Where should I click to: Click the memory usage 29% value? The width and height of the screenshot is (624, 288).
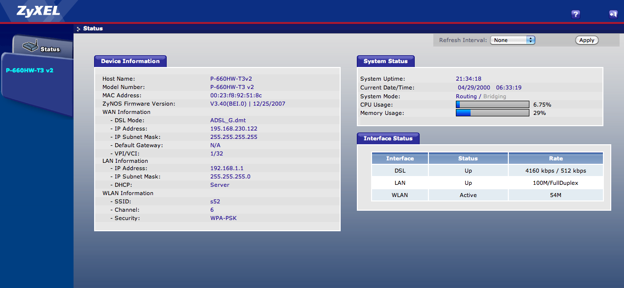540,113
